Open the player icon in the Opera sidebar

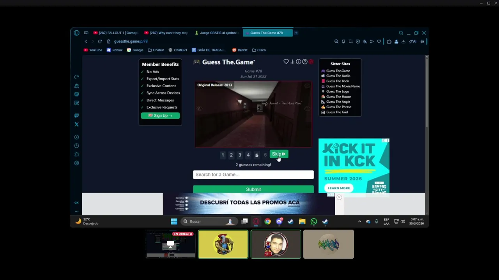(x=76, y=137)
